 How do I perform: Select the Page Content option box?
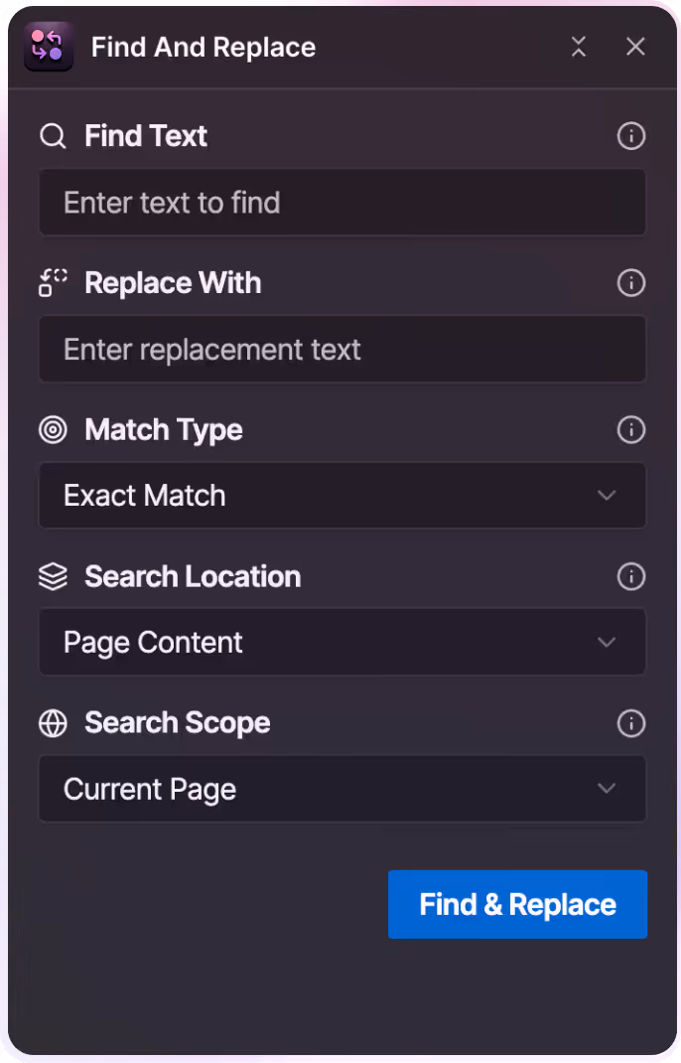click(x=342, y=642)
